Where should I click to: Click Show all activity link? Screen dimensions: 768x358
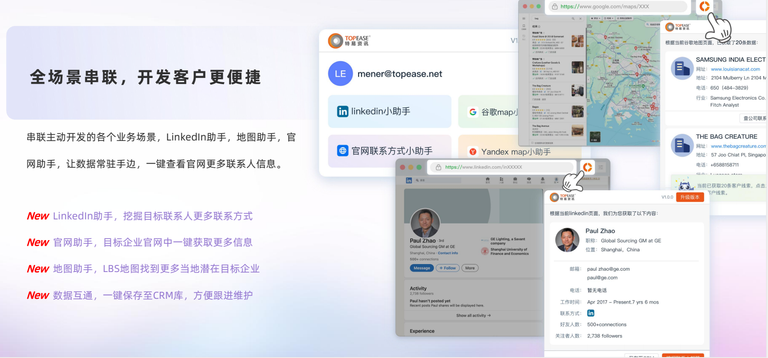[x=473, y=315]
